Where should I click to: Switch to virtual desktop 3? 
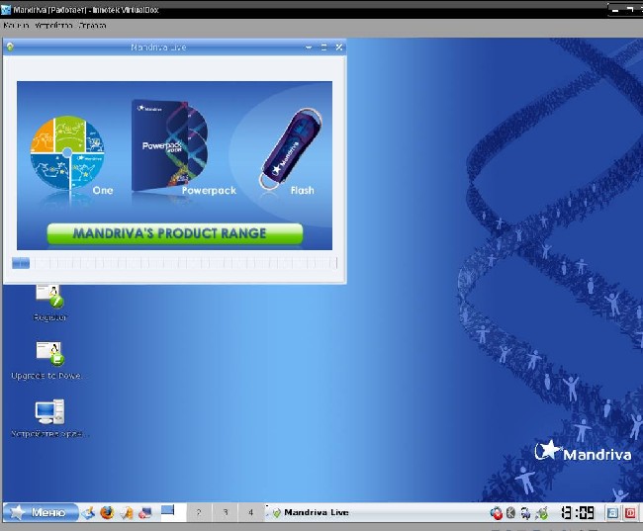tap(226, 512)
